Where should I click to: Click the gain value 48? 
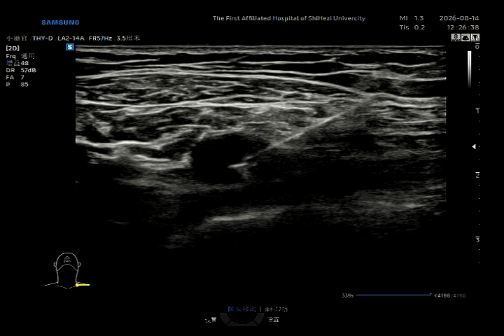point(24,63)
